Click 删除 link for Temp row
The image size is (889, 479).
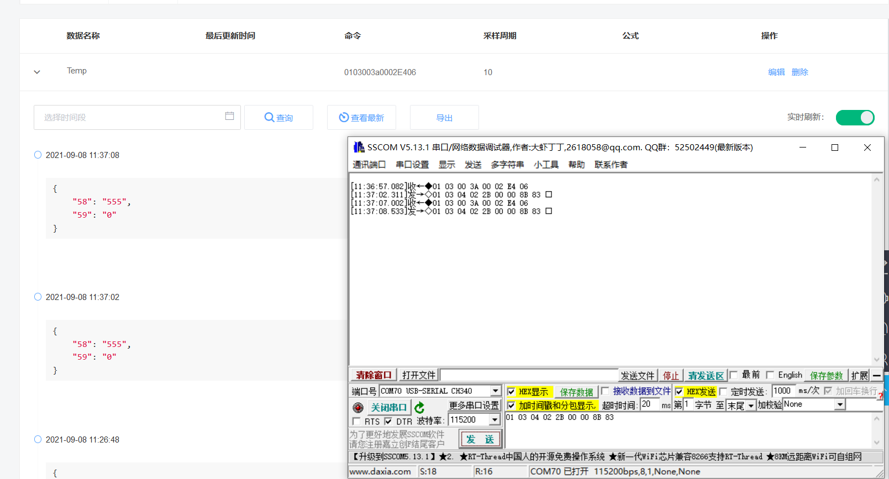799,72
